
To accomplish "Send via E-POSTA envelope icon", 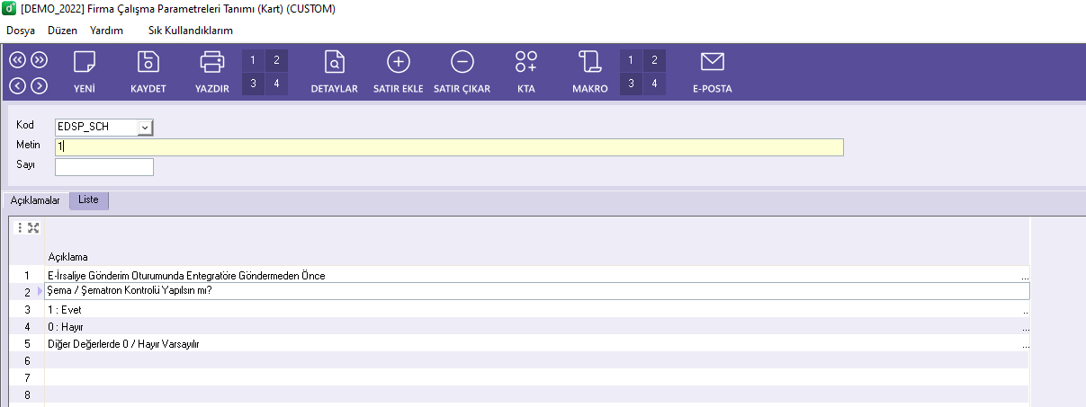I will pyautogui.click(x=712, y=63).
